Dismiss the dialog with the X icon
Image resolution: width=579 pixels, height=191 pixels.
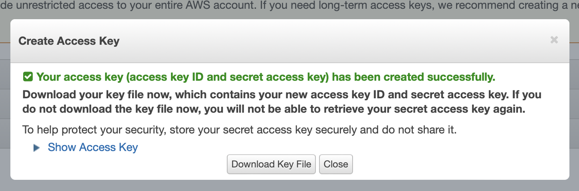tap(554, 40)
